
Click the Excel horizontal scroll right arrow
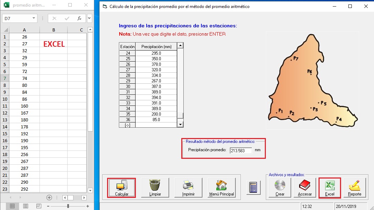tap(84, 198)
